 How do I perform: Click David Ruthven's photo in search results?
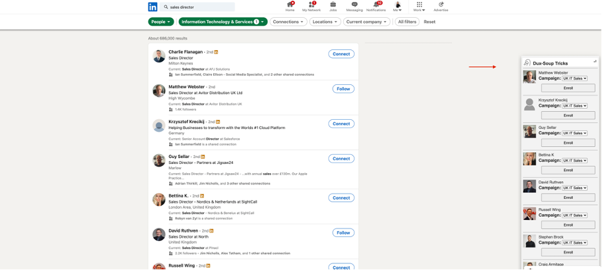click(159, 234)
